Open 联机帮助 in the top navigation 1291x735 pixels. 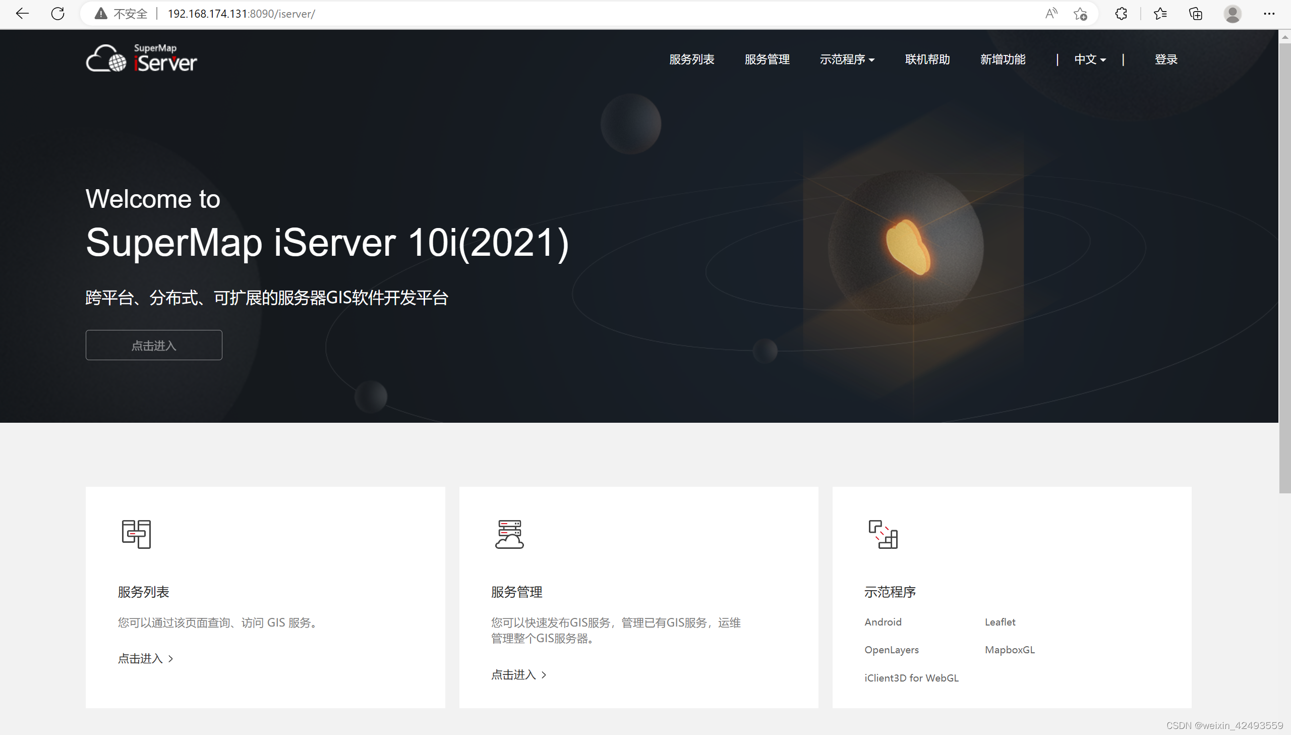pyautogui.click(x=927, y=60)
